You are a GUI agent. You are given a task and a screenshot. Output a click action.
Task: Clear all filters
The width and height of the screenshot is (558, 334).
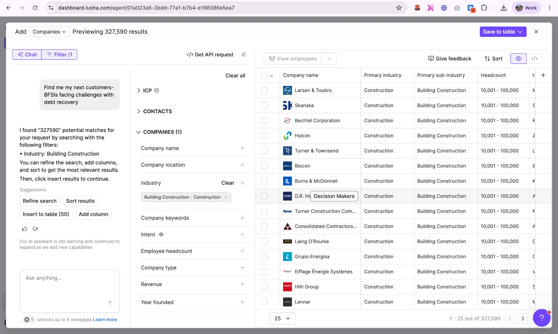click(235, 76)
